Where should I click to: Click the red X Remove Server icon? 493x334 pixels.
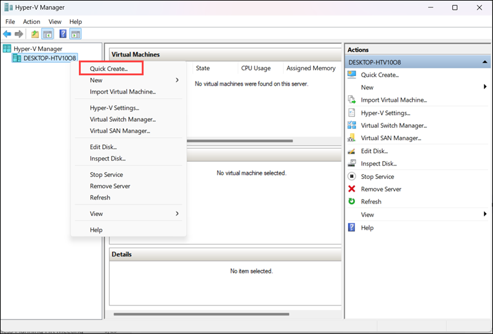click(352, 189)
